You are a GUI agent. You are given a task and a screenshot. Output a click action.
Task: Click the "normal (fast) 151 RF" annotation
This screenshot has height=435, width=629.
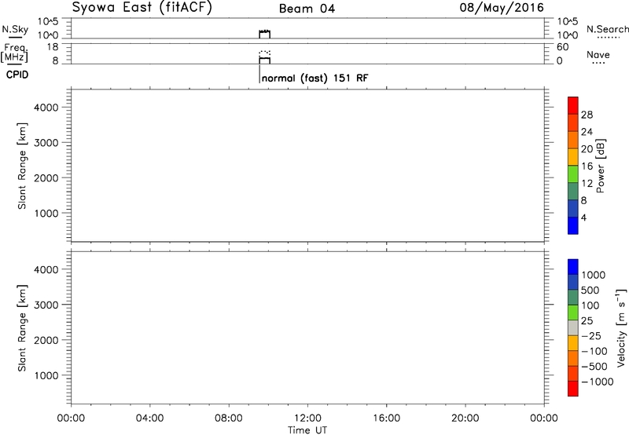tap(314, 78)
